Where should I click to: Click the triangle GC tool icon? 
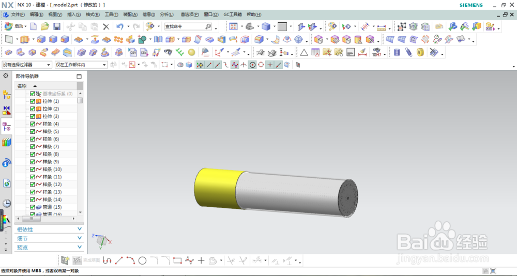303,52
